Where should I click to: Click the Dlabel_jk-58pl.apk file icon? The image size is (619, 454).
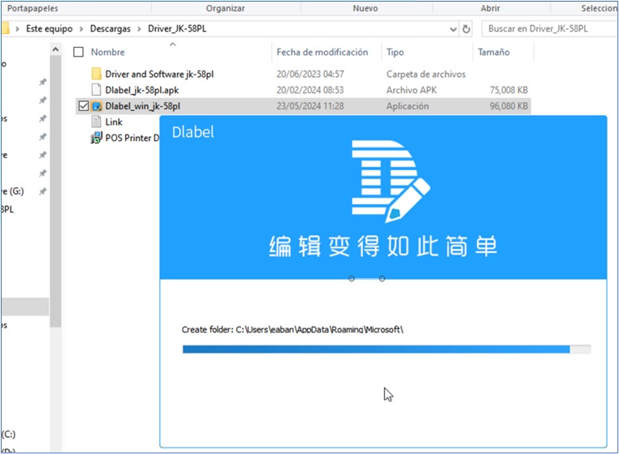[x=97, y=90]
